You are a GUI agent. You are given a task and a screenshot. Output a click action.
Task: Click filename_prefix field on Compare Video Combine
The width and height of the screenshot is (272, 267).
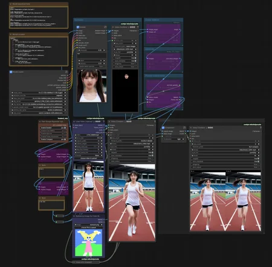click(x=225, y=147)
